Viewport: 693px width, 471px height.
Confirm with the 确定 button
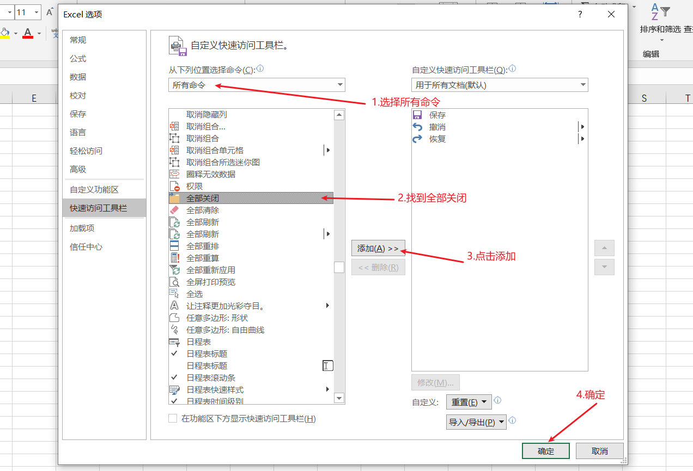546,451
